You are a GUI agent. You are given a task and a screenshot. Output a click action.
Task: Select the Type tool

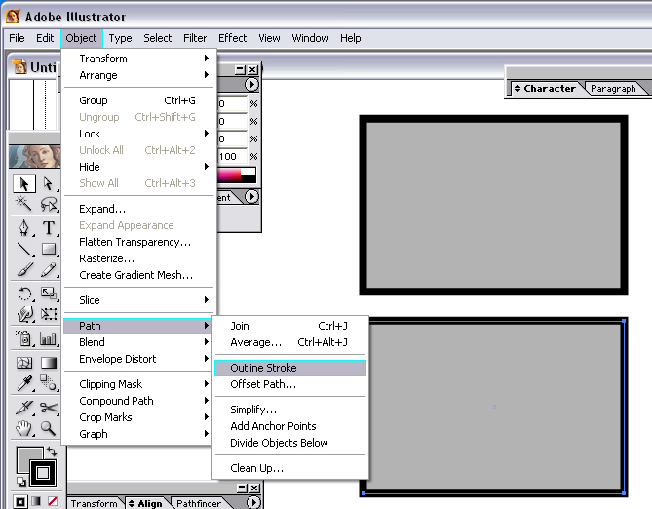pyautogui.click(x=49, y=228)
